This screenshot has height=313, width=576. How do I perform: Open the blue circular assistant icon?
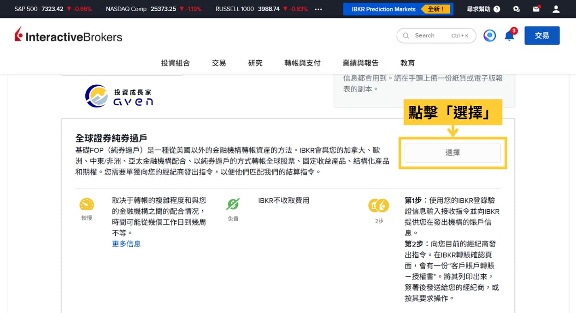490,35
